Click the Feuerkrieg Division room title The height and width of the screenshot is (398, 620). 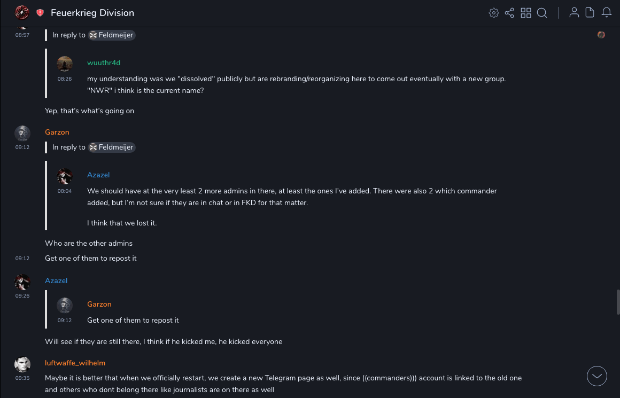click(x=92, y=13)
